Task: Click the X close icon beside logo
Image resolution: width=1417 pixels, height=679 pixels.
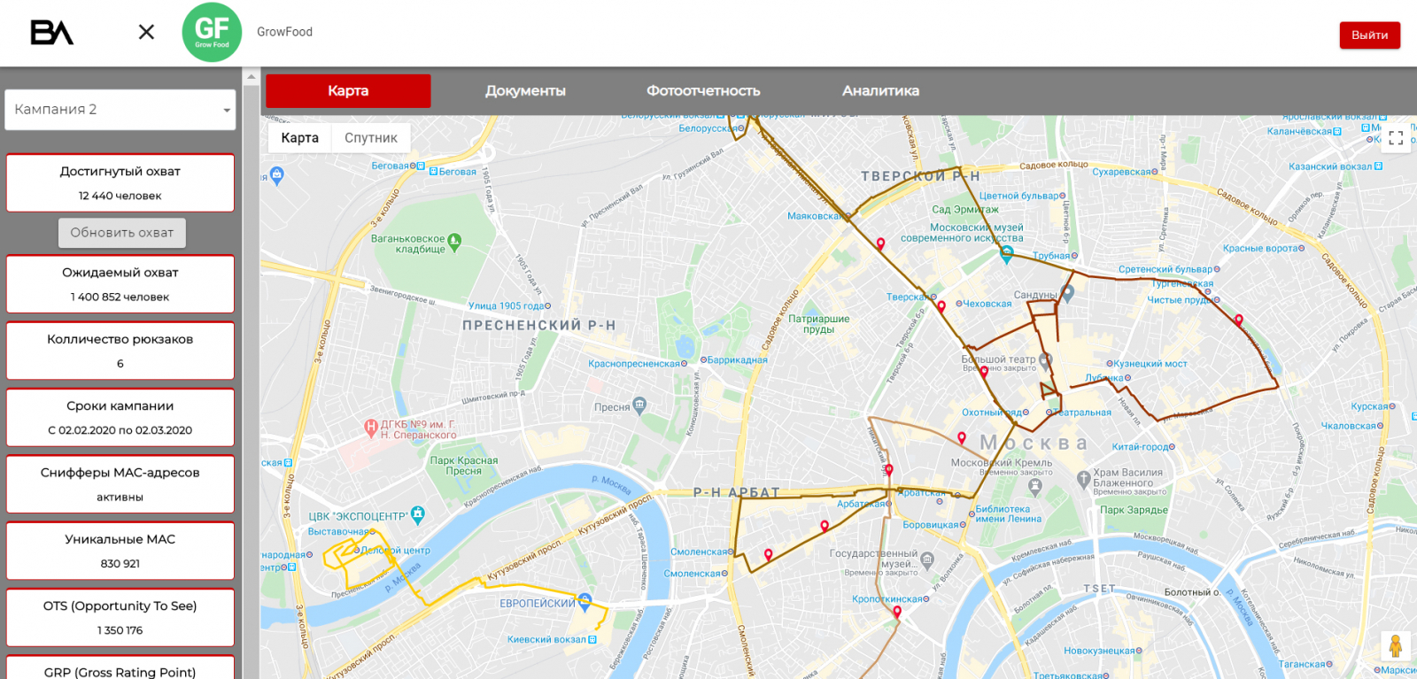Action: click(147, 32)
